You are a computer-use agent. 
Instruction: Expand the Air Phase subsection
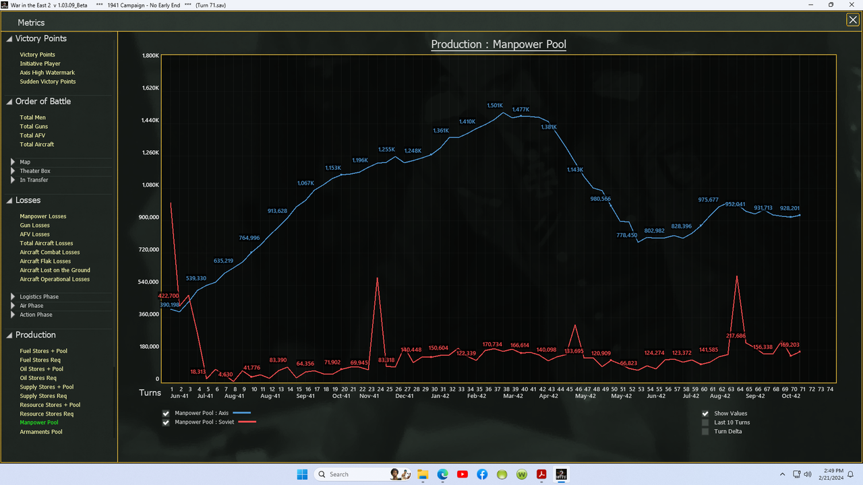pos(13,306)
